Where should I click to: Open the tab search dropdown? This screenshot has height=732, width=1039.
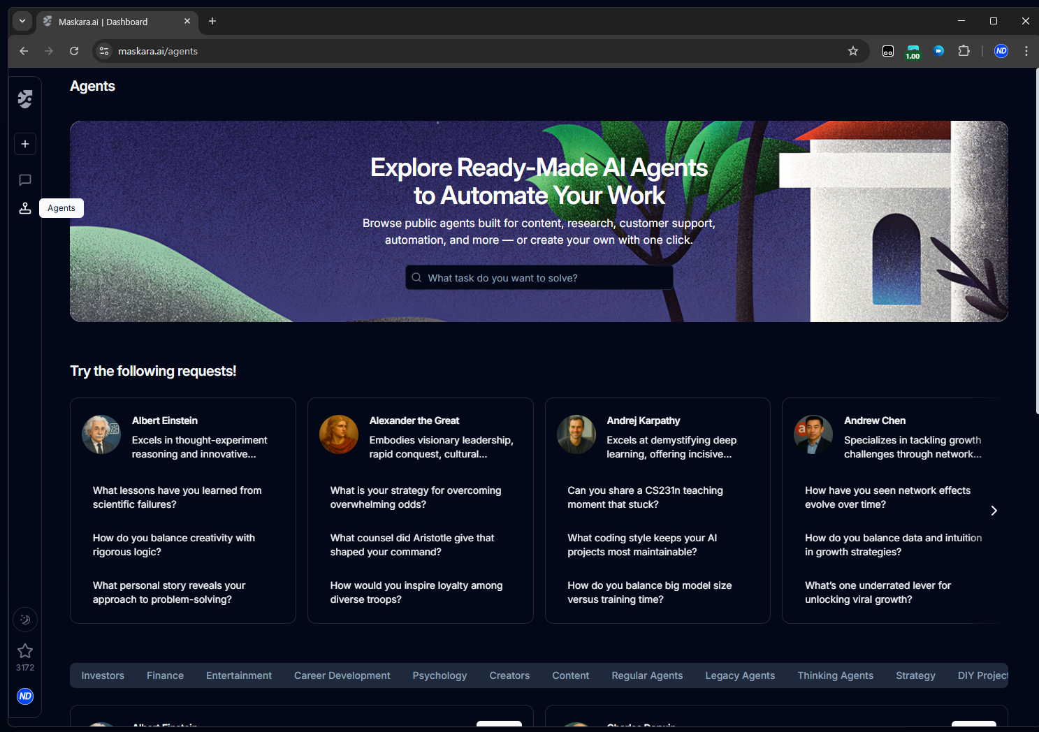pos(22,22)
